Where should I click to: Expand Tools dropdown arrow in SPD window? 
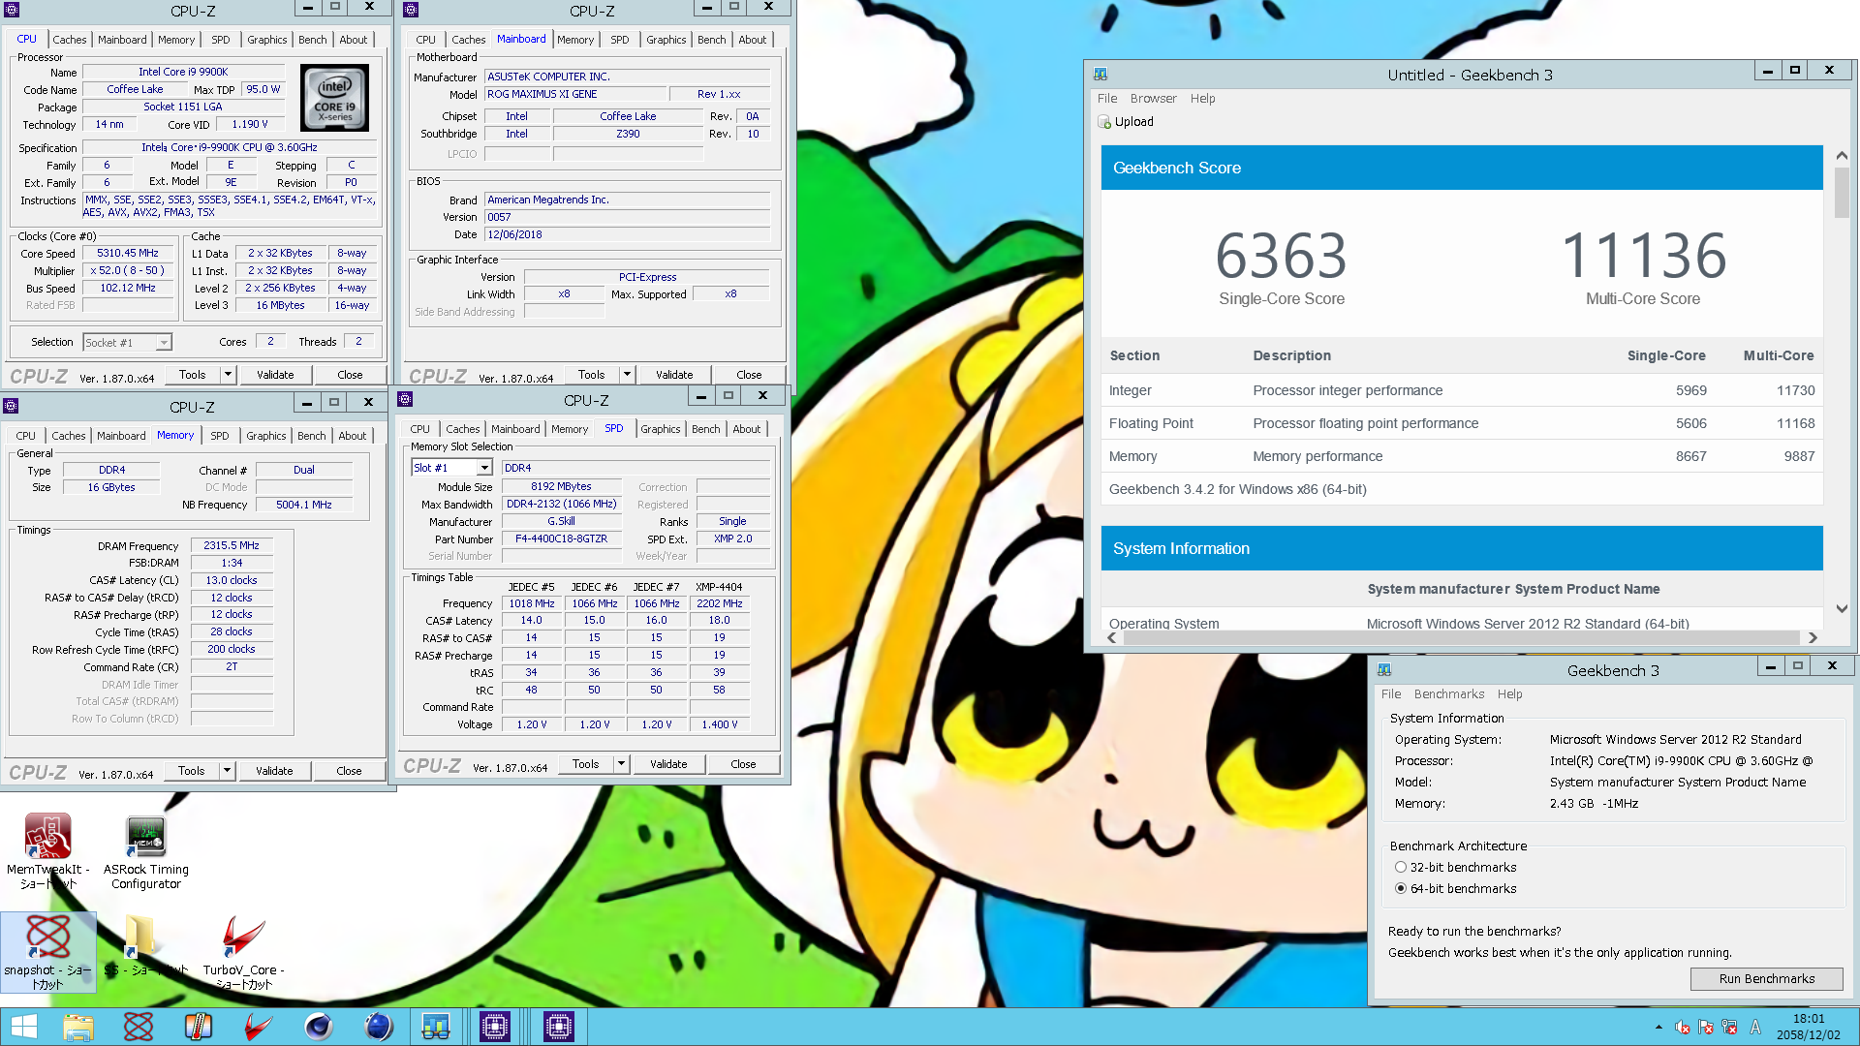pos(621,764)
